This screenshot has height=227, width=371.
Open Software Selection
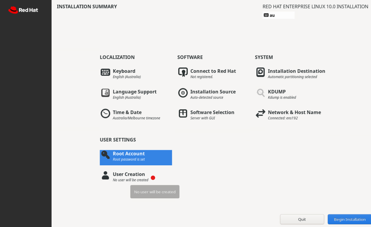click(x=214, y=115)
